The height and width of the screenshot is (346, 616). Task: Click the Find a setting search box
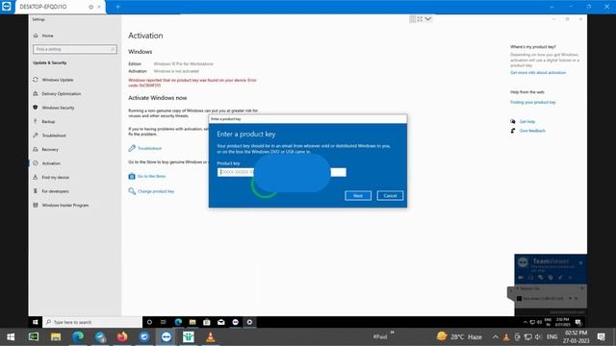(x=75, y=49)
